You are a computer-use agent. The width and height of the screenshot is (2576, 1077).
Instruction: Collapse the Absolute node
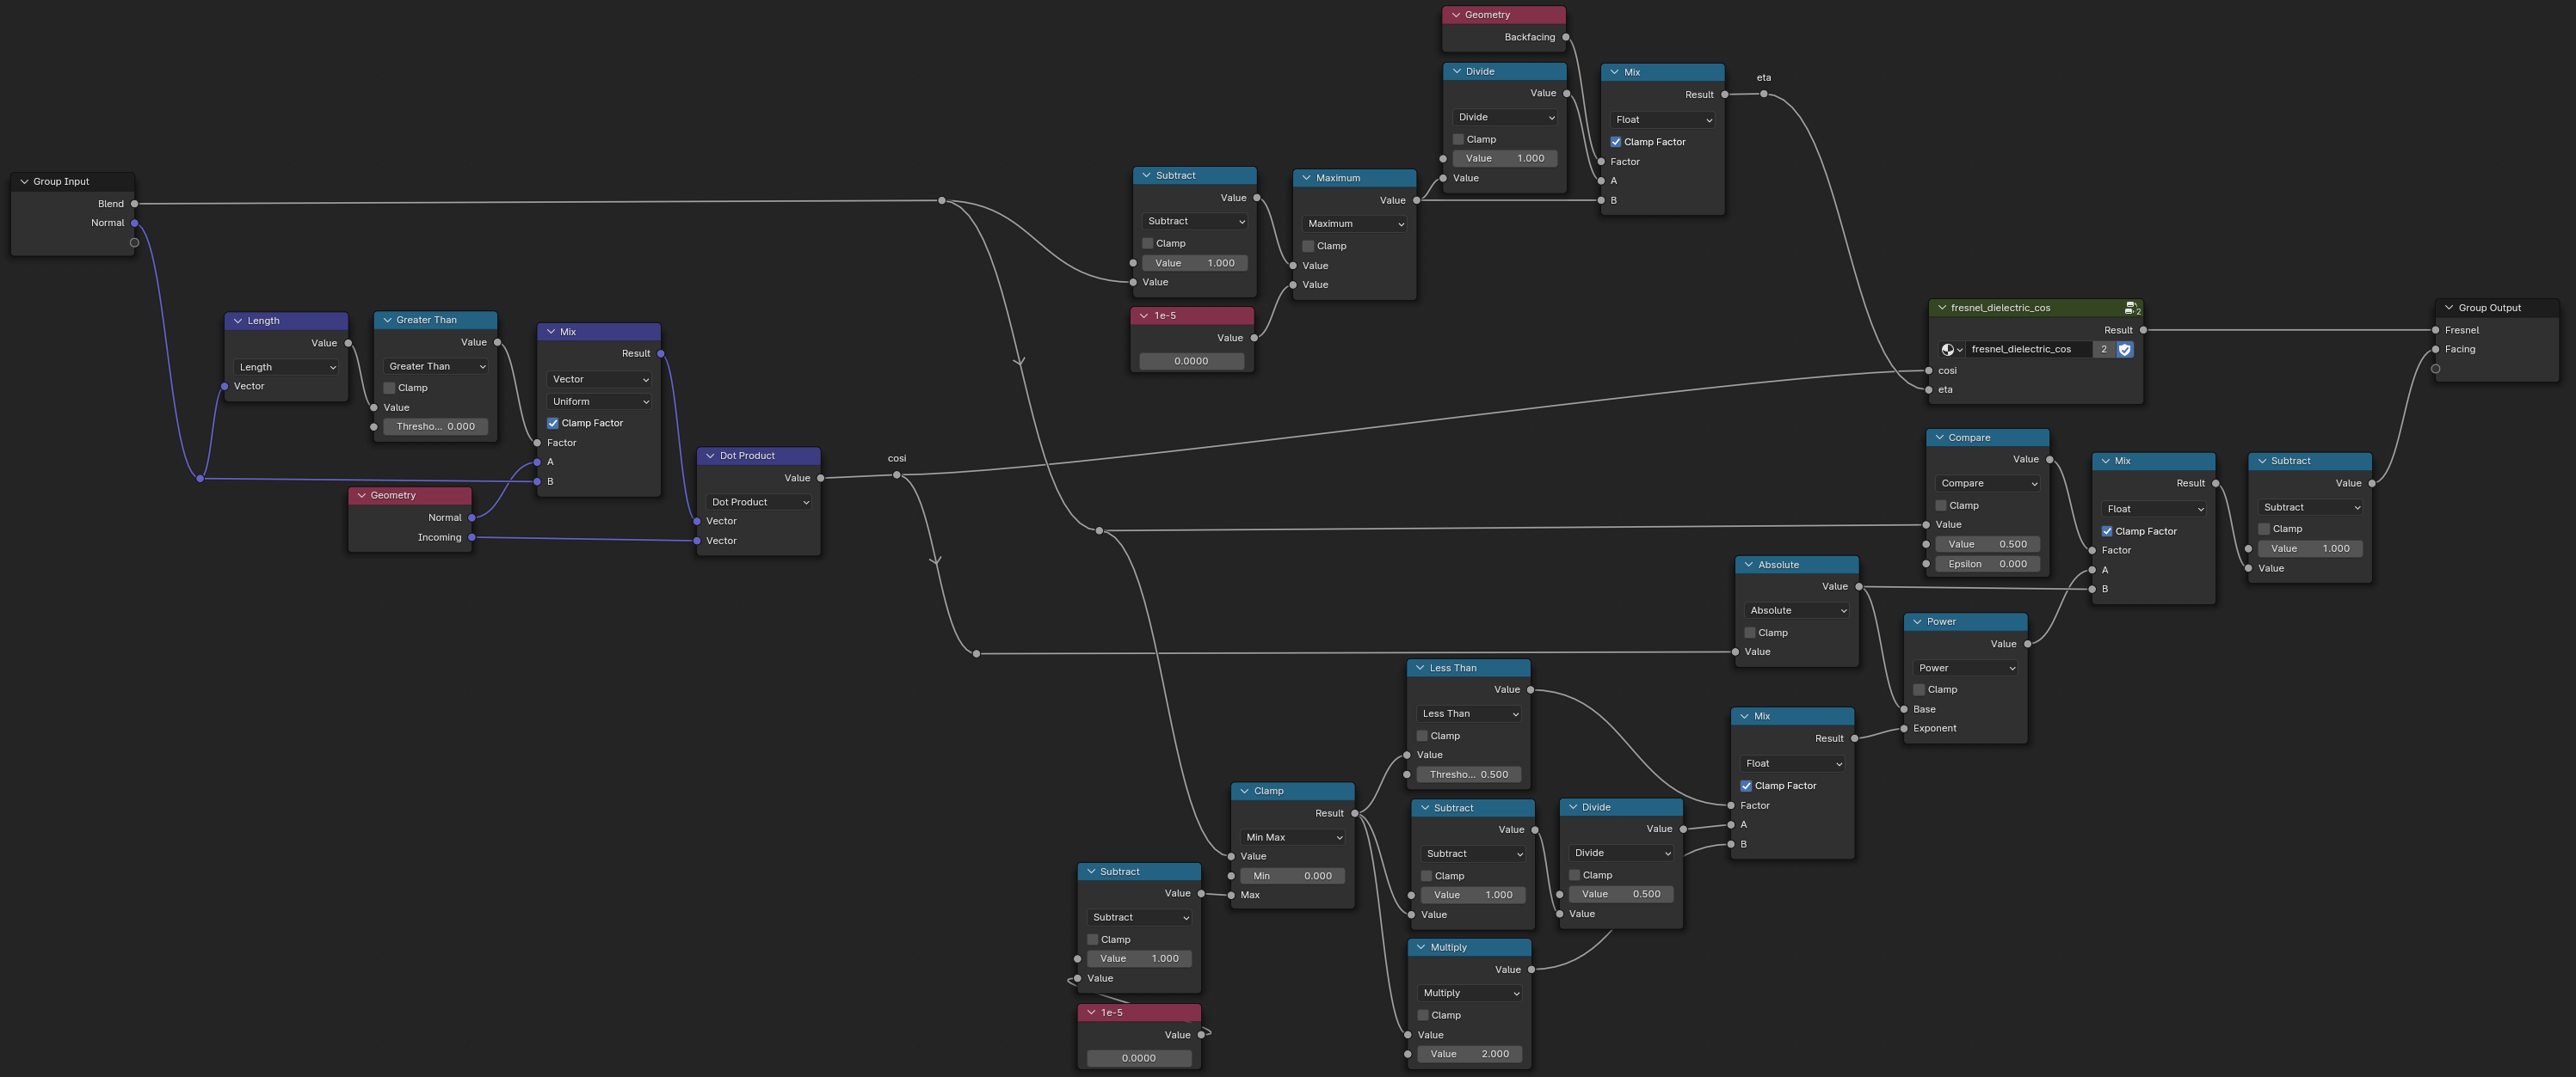tap(1749, 566)
